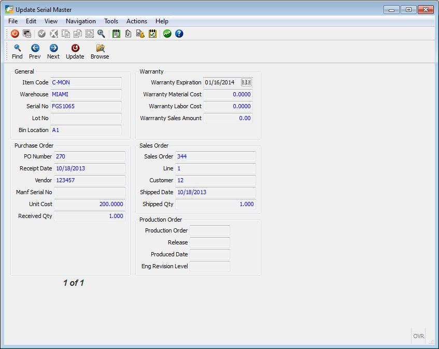The height and width of the screenshot is (349, 439).
Task: Open calendar picker for Warranty Expiration
Action: [246, 82]
